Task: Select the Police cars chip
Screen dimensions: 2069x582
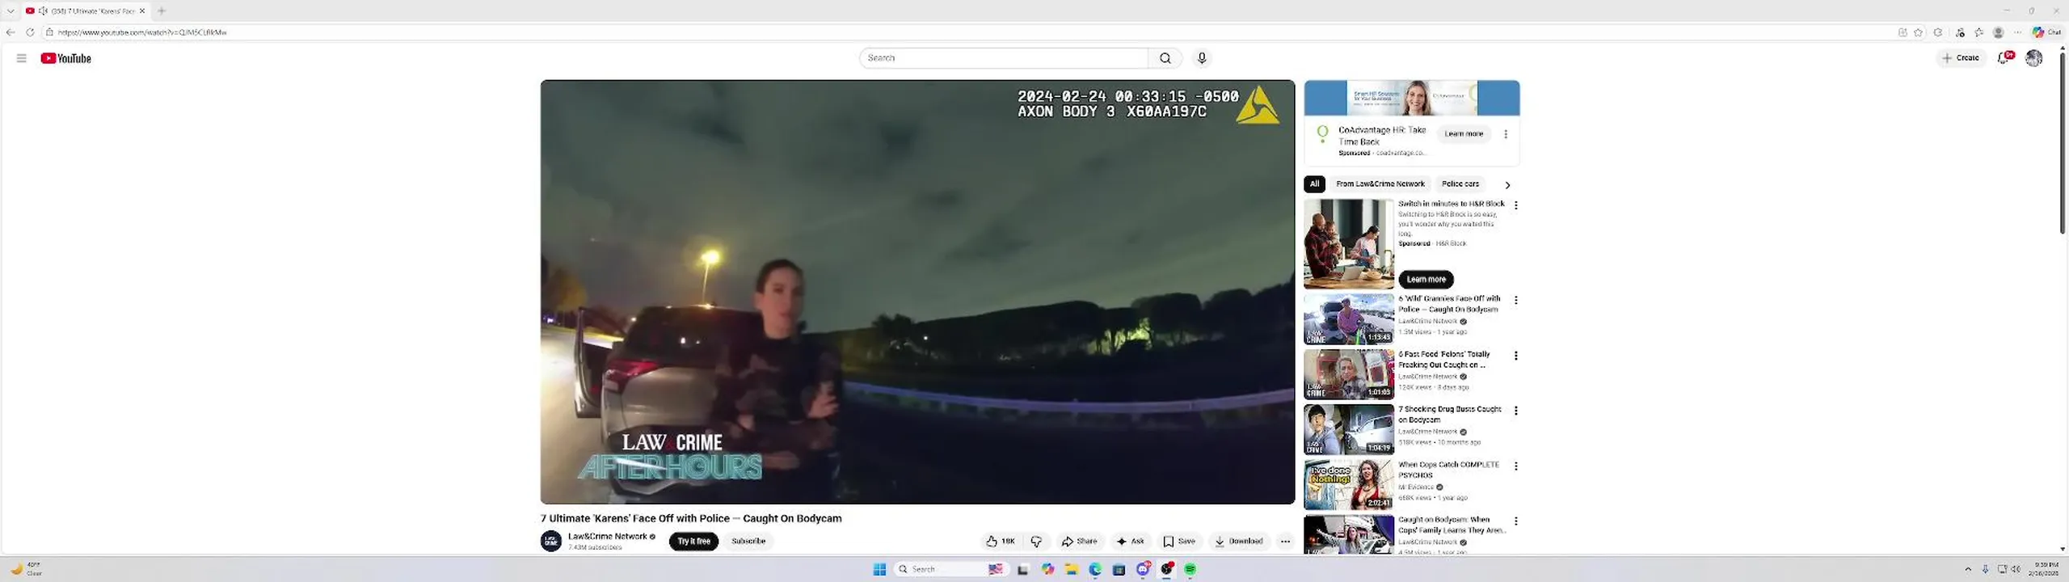Action: click(1460, 183)
